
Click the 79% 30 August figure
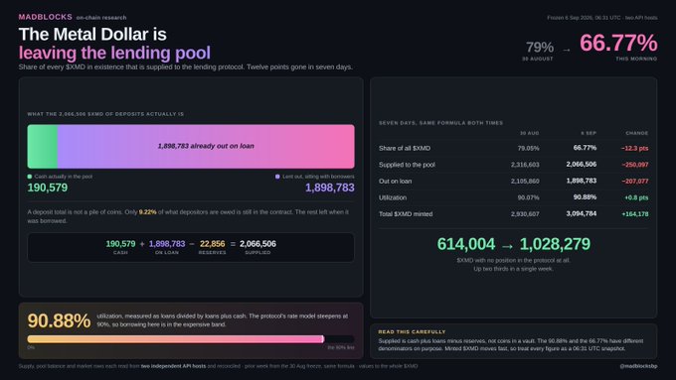(540, 47)
